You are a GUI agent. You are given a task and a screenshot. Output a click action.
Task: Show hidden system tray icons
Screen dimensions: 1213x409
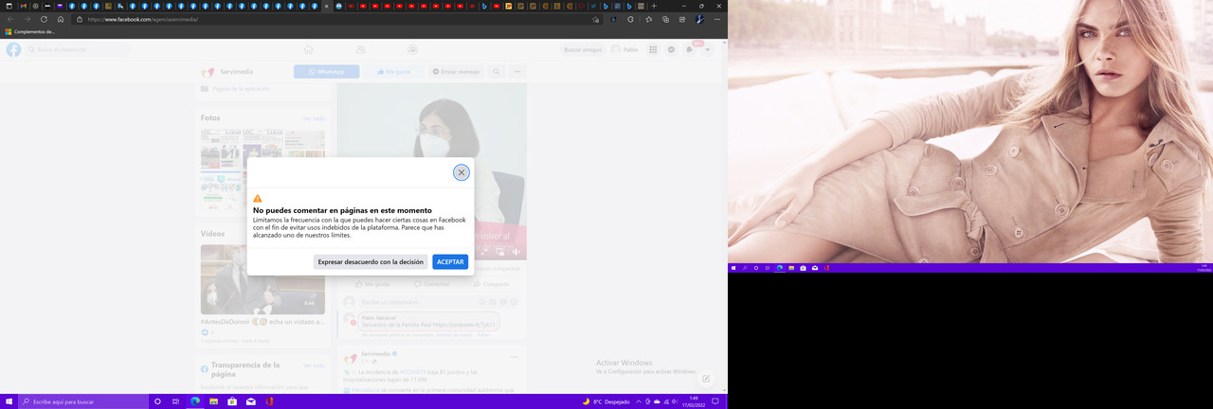tap(638, 401)
